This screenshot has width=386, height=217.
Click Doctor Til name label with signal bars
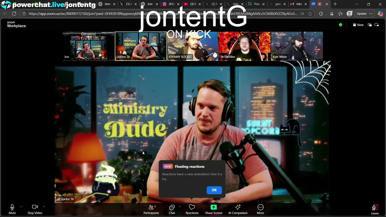tap(65, 199)
